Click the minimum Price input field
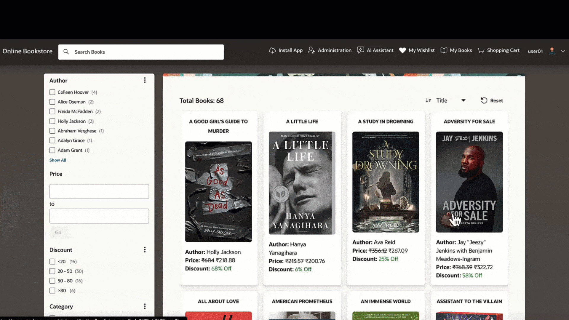Screen dimensions: 569x320 coord(99,191)
